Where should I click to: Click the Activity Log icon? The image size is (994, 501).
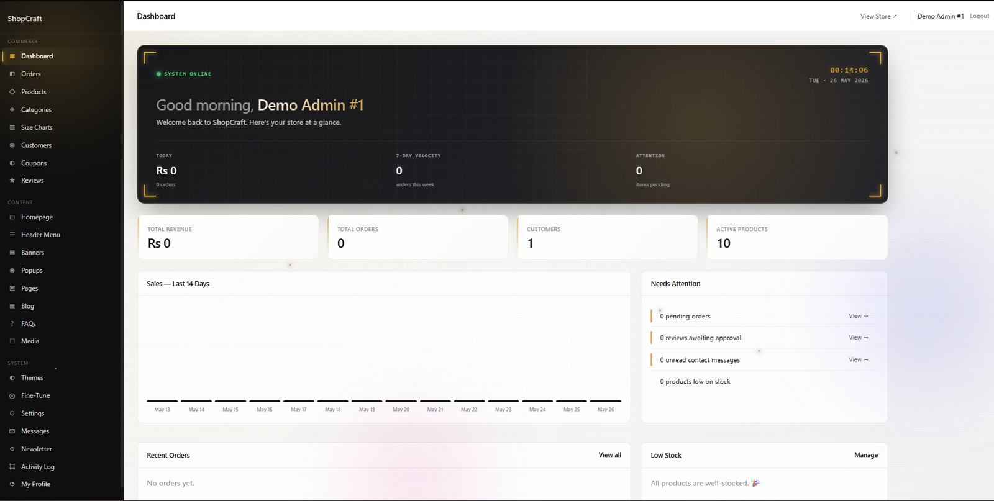tap(12, 466)
